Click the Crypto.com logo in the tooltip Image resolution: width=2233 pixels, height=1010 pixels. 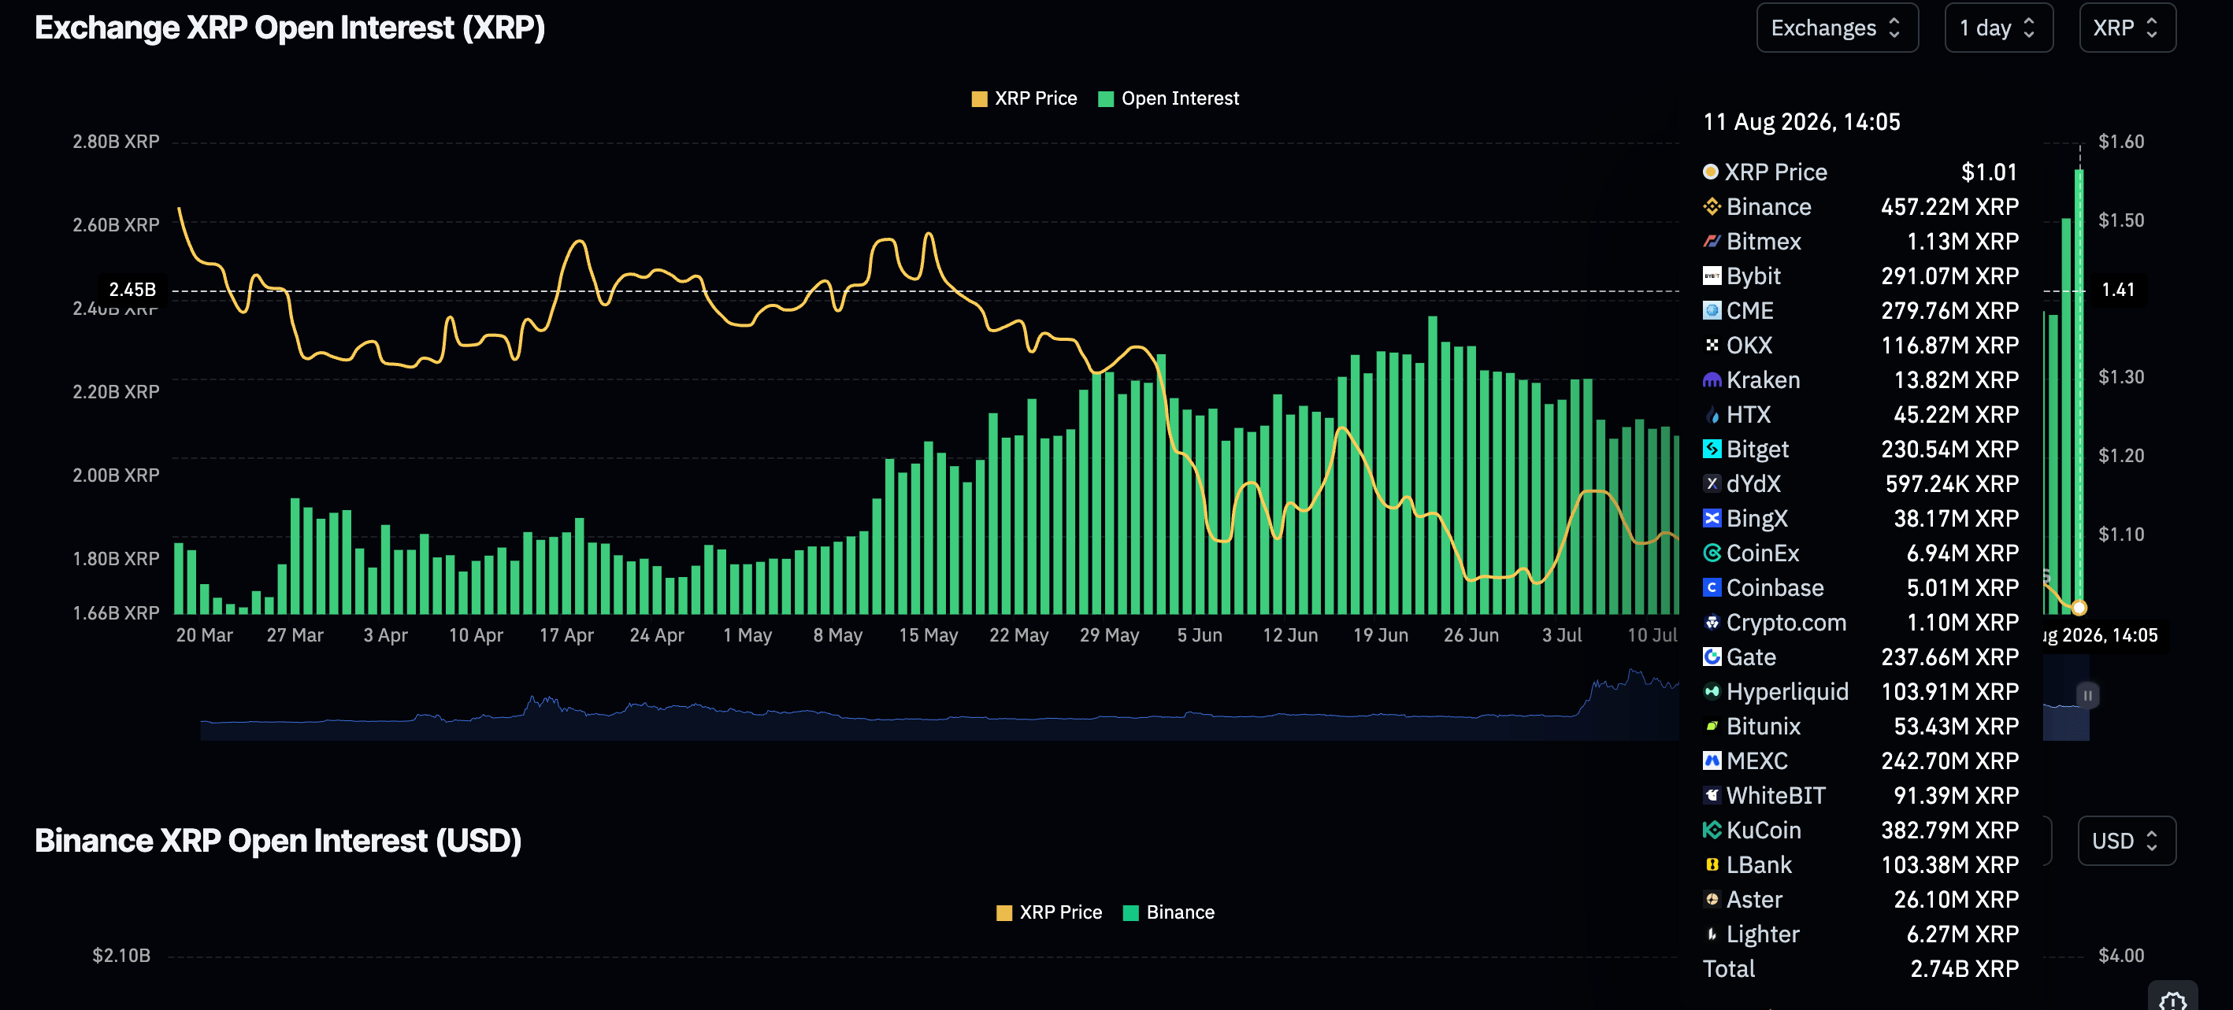[x=1711, y=622]
